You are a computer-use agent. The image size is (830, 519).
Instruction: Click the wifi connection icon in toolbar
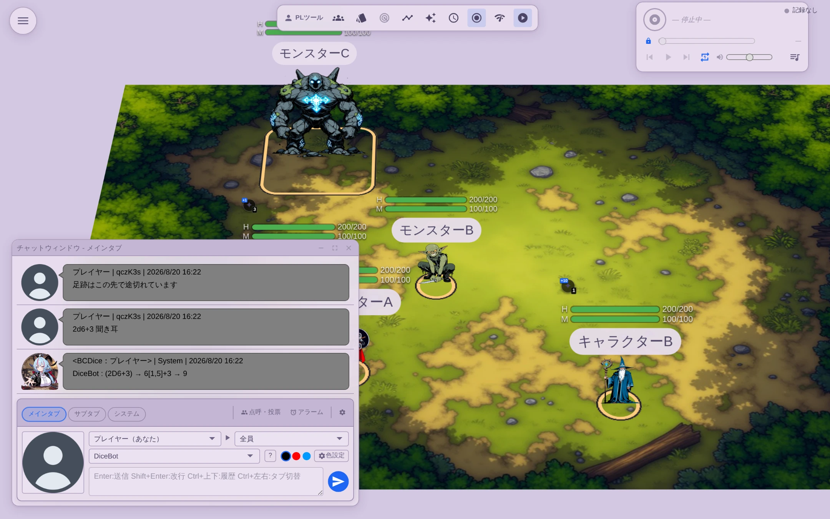click(500, 18)
